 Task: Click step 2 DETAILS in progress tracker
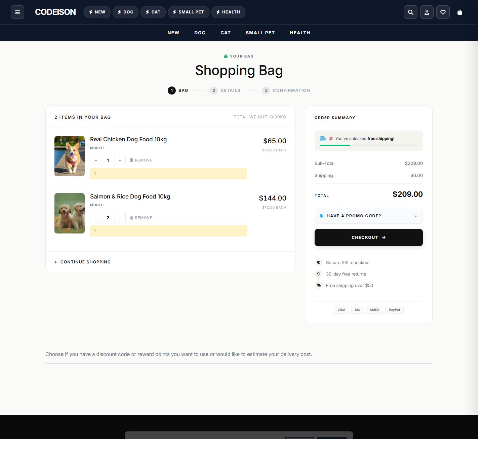[225, 90]
